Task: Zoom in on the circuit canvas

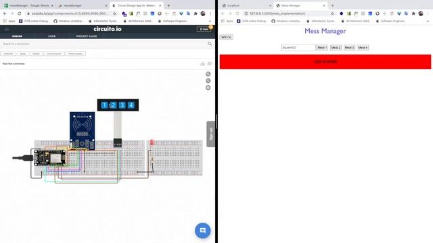Action: [208, 74]
